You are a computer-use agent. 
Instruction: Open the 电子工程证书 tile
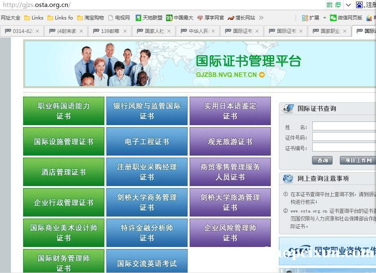coord(147,141)
